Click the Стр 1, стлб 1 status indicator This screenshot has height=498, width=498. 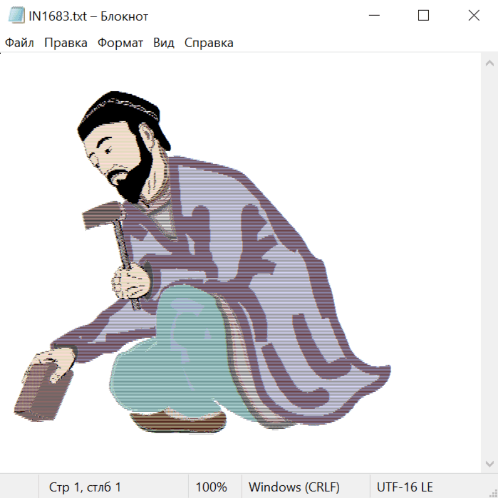click(x=85, y=487)
